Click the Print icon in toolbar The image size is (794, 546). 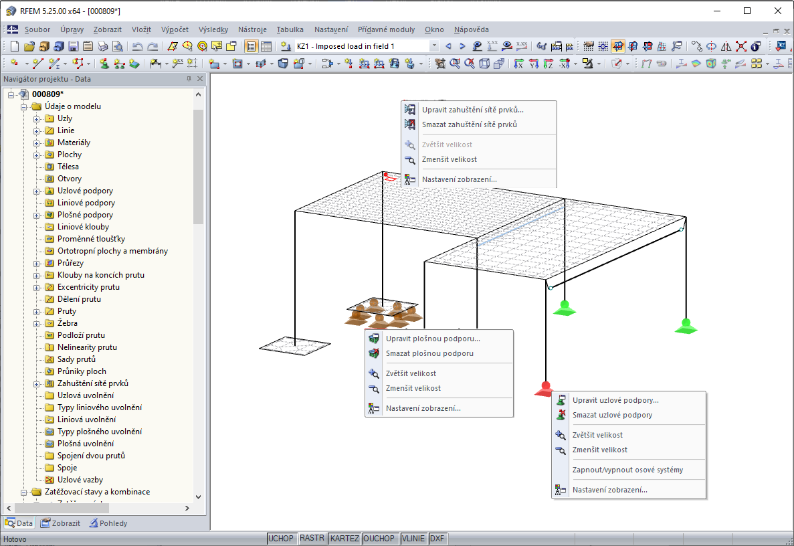103,46
